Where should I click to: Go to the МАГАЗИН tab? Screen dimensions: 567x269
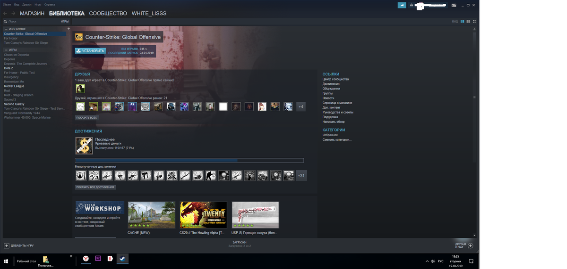coord(32,14)
